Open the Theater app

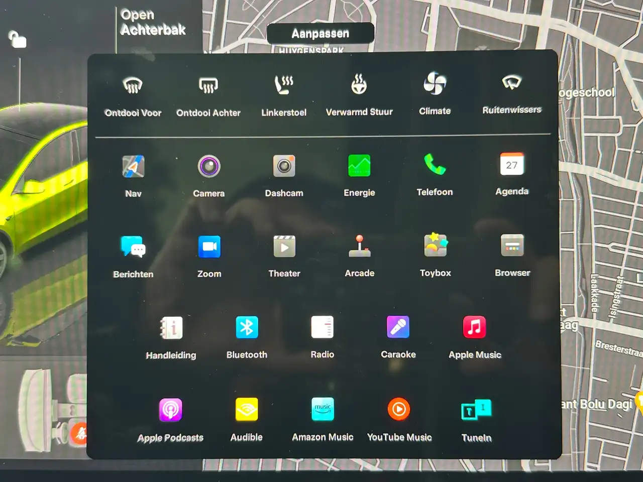pos(284,247)
